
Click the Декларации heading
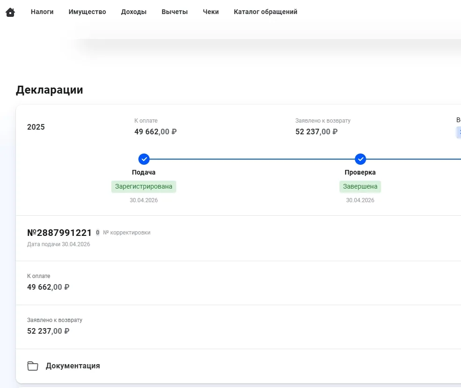[50, 90]
